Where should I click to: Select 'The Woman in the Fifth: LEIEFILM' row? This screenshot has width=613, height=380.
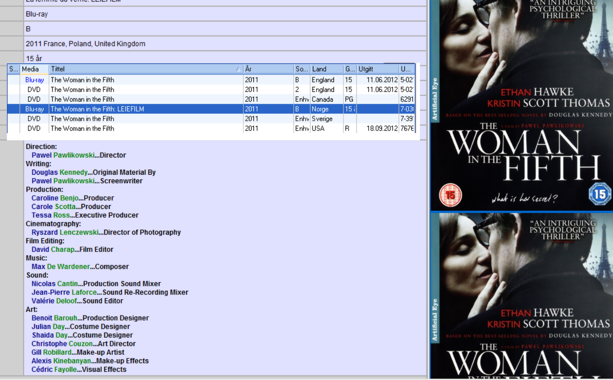tap(211, 109)
